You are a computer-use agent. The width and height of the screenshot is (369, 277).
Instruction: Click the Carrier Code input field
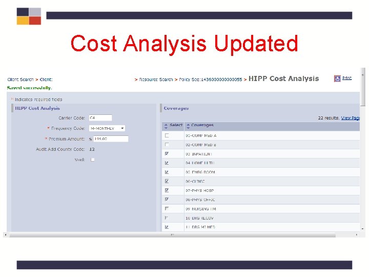tap(100, 118)
